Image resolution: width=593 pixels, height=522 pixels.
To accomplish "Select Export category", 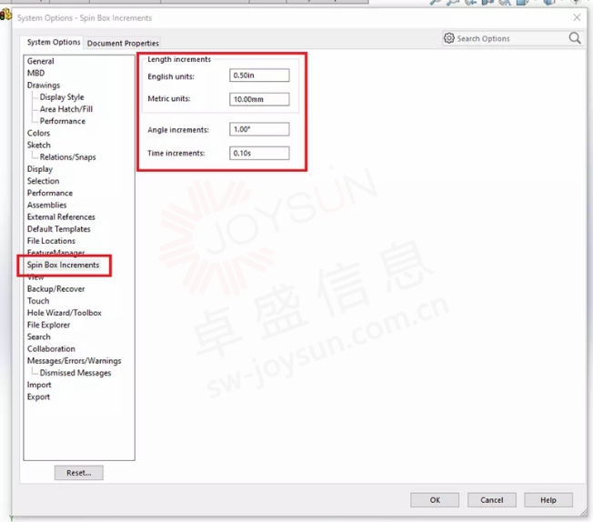I will pos(38,397).
